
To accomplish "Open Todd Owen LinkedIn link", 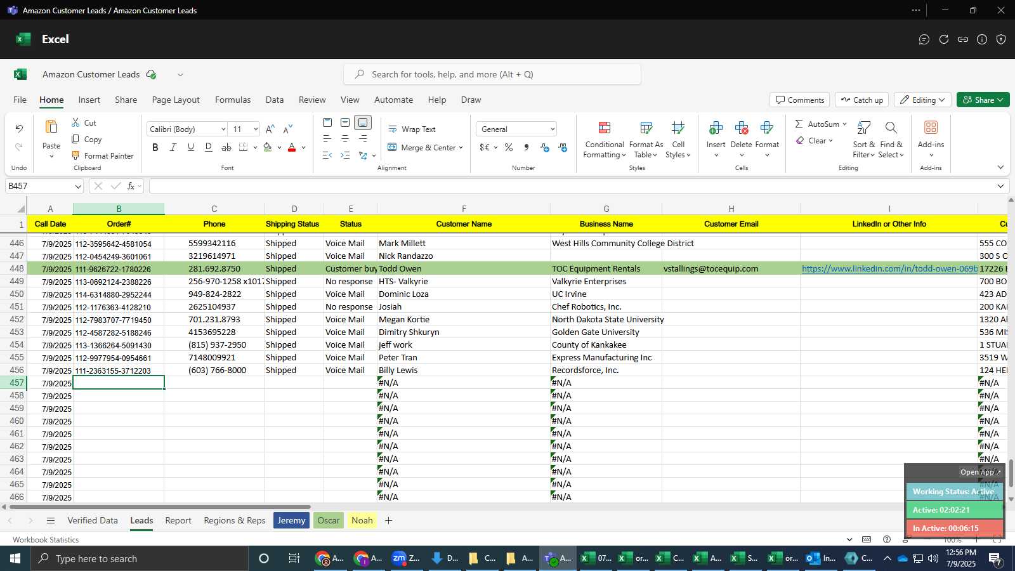I will point(889,268).
